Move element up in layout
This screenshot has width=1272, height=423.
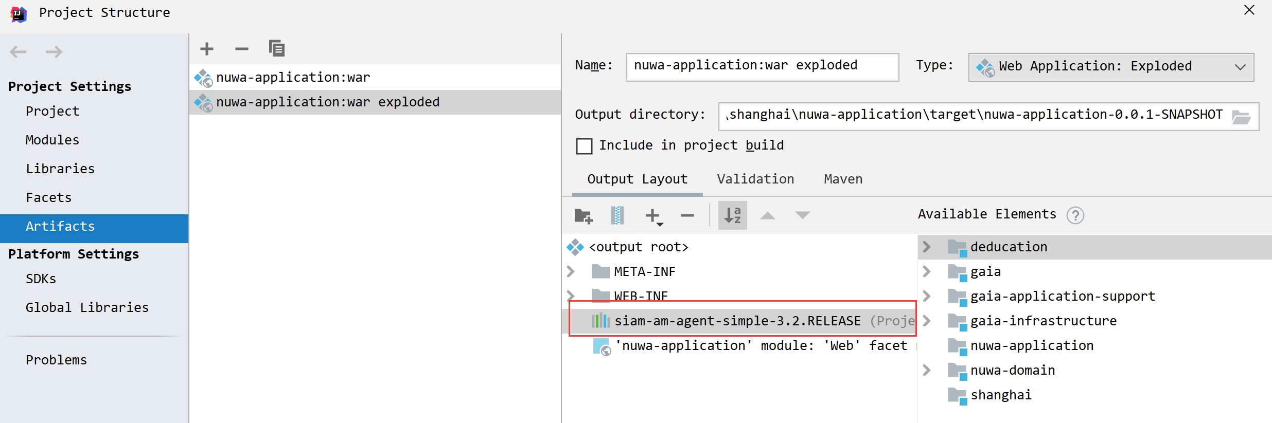point(768,215)
